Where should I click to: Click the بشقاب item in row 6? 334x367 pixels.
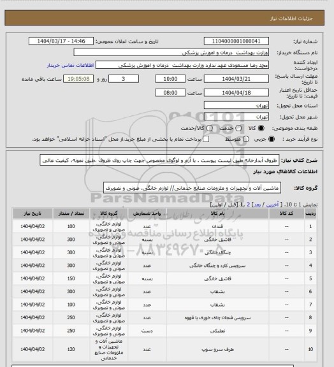click(x=217, y=292)
